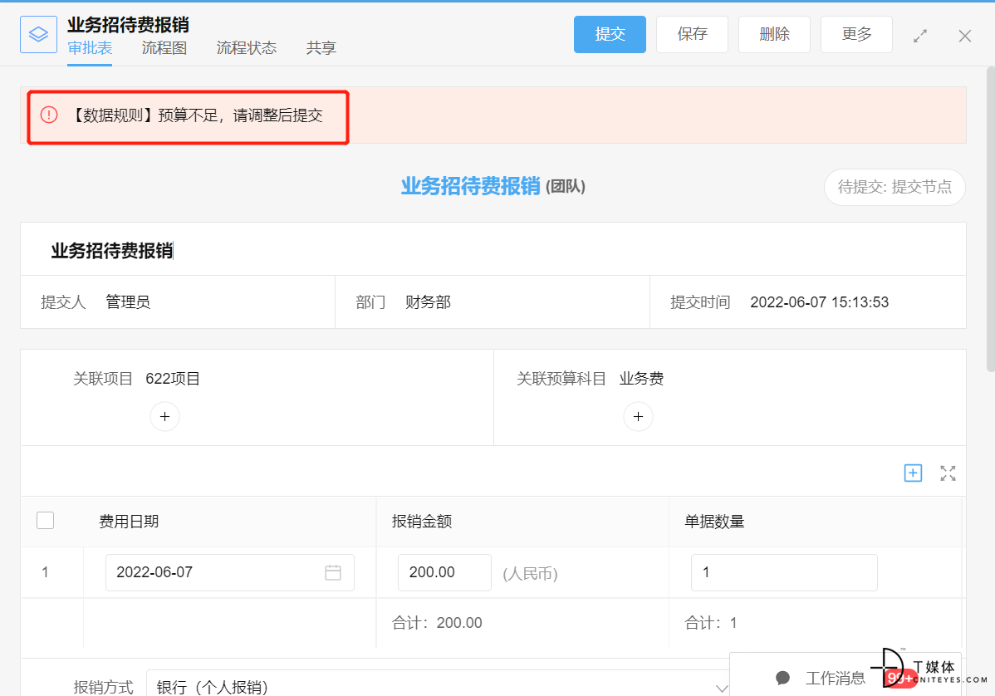The image size is (995, 696).
Task: Click the 费用日期 column header
Action: point(129,522)
